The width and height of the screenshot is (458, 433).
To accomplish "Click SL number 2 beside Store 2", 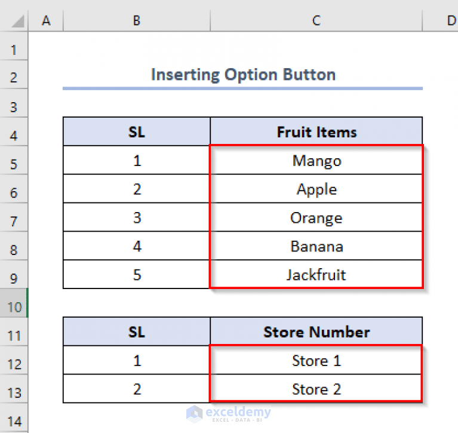I will coord(137,389).
